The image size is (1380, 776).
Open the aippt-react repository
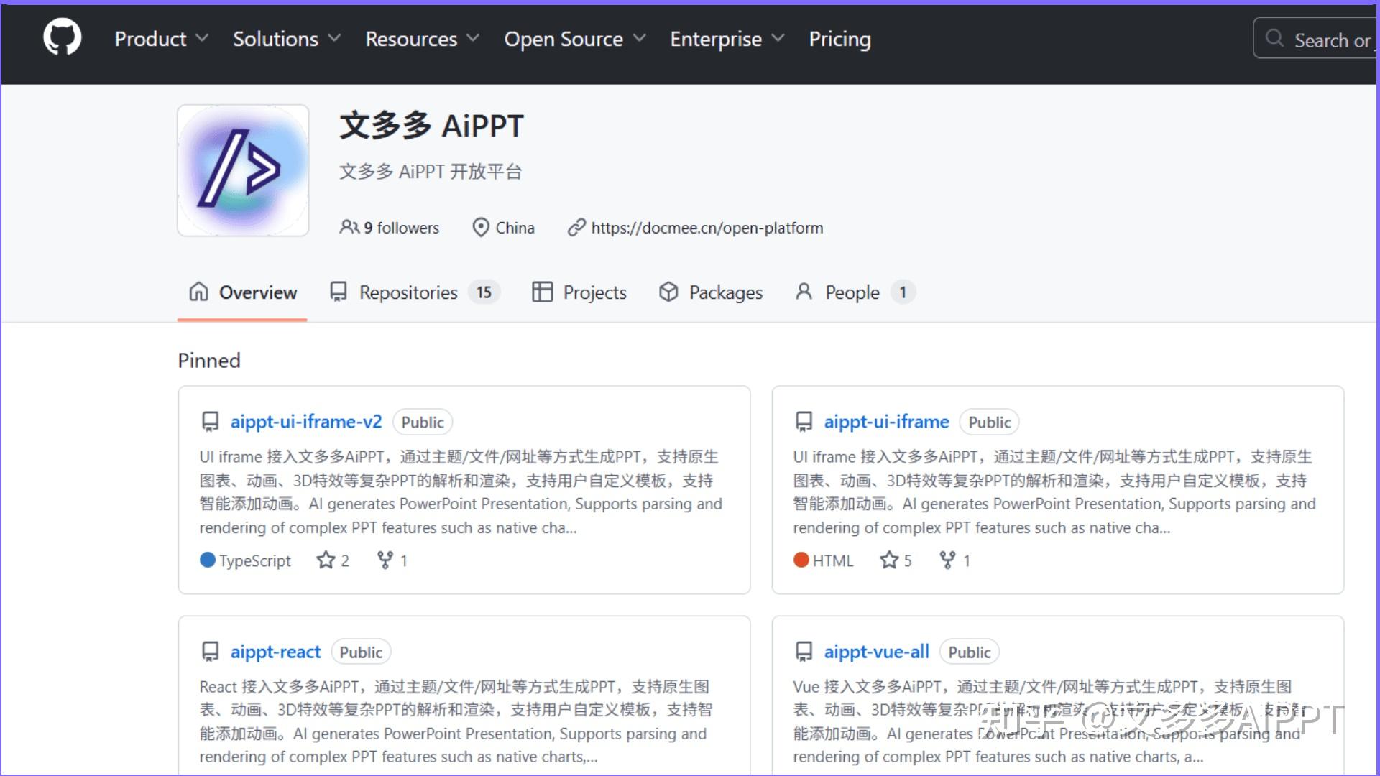(x=275, y=651)
